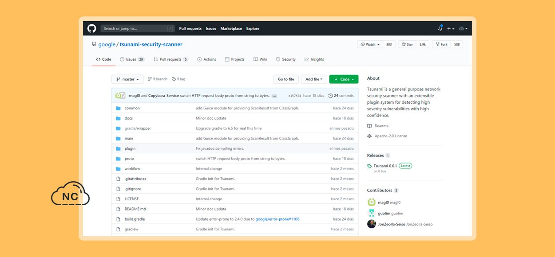Open the plugin folder
This screenshot has width=555, height=257.
130,148
